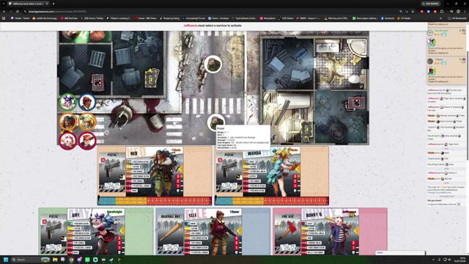
Task: Open the Windows Start menu
Action: [x=5, y=260]
